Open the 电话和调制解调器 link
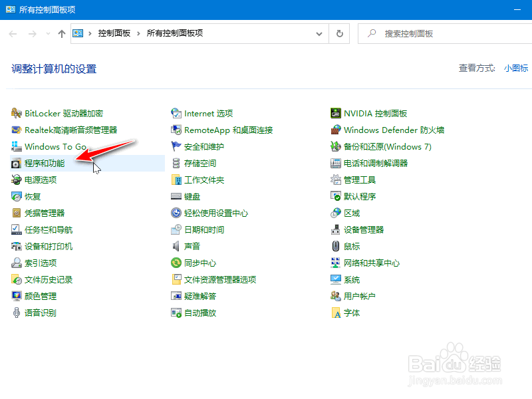Image resolution: width=532 pixels, height=399 pixels. [376, 163]
